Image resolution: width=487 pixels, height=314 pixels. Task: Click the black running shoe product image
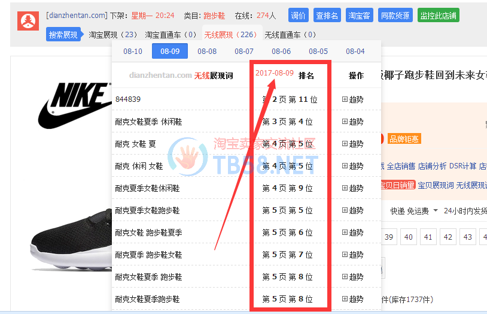point(71,240)
